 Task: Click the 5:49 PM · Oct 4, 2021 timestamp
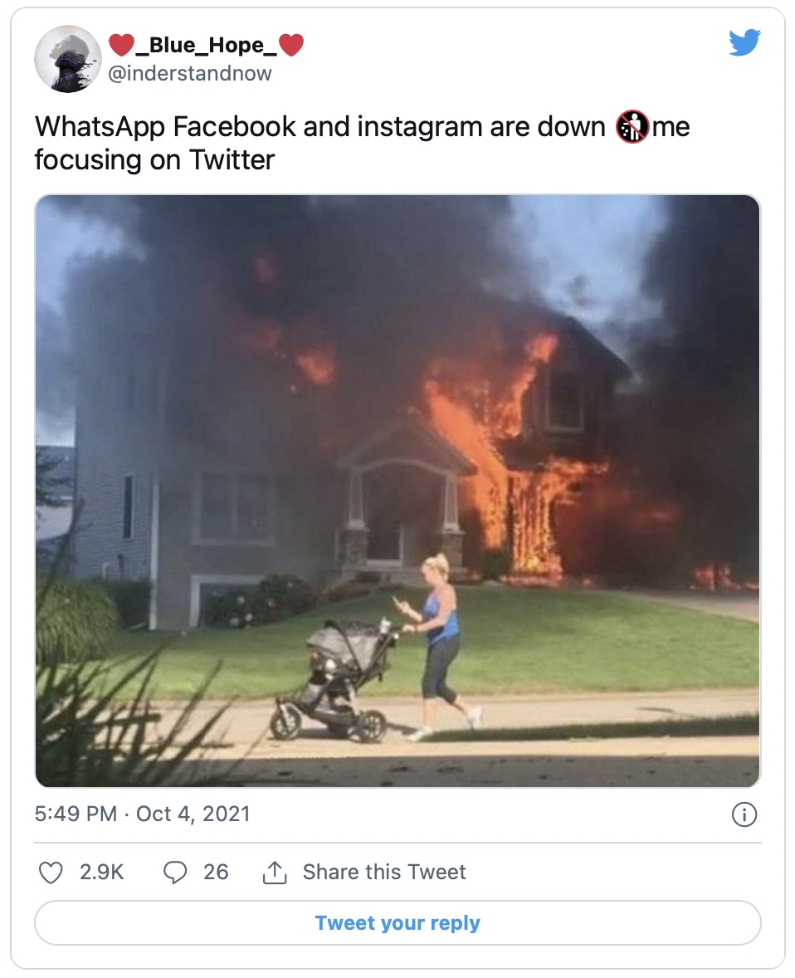pos(143,814)
